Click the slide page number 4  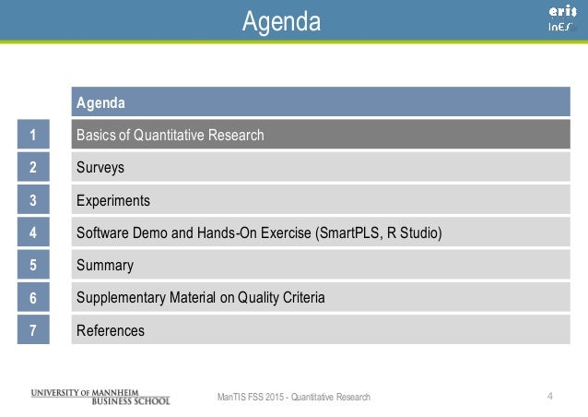point(549,396)
